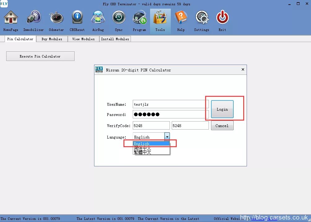Click the Cancel button
Viewport: 311px width, 222px height.
[222, 126]
